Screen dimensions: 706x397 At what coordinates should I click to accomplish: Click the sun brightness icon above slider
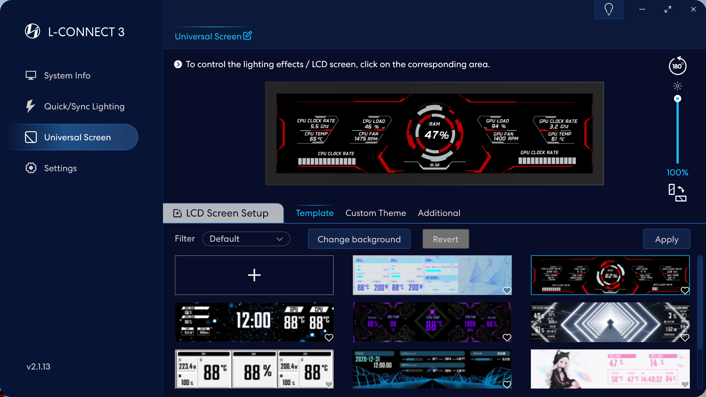pyautogui.click(x=677, y=86)
